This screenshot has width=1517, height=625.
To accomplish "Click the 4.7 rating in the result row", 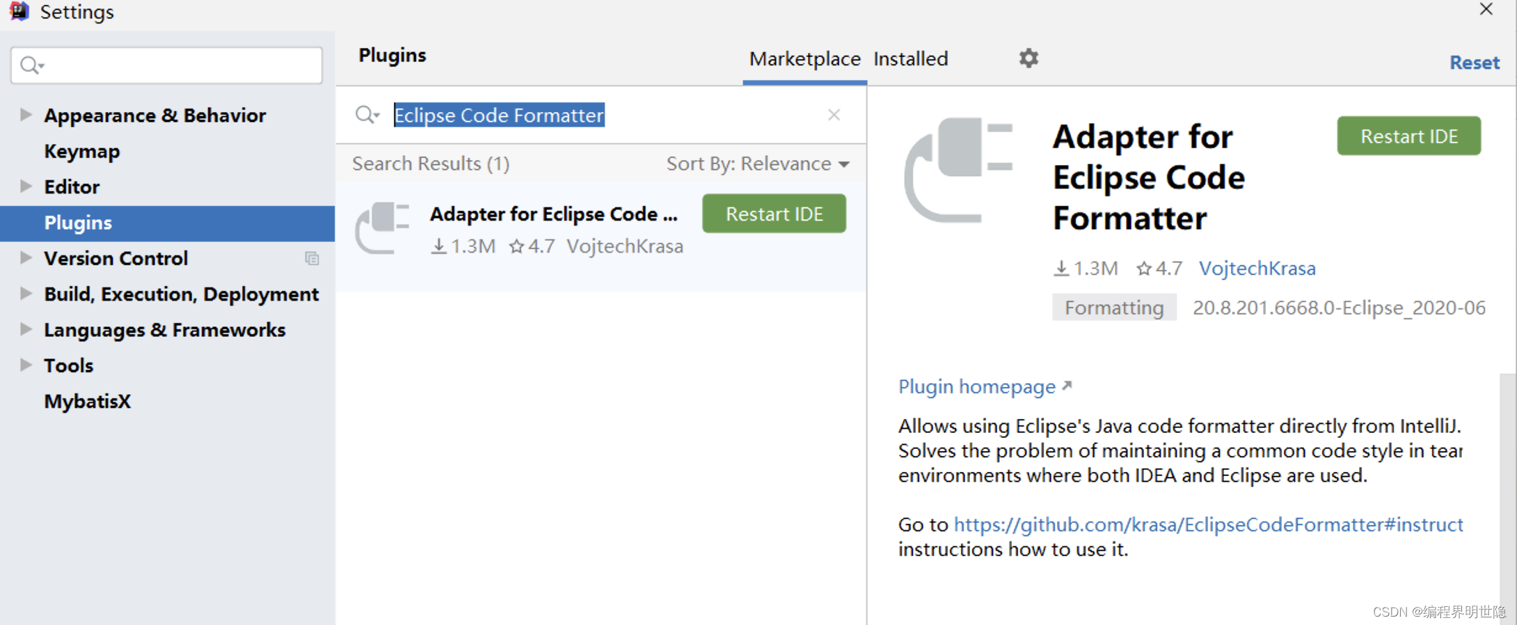I will coord(532,246).
